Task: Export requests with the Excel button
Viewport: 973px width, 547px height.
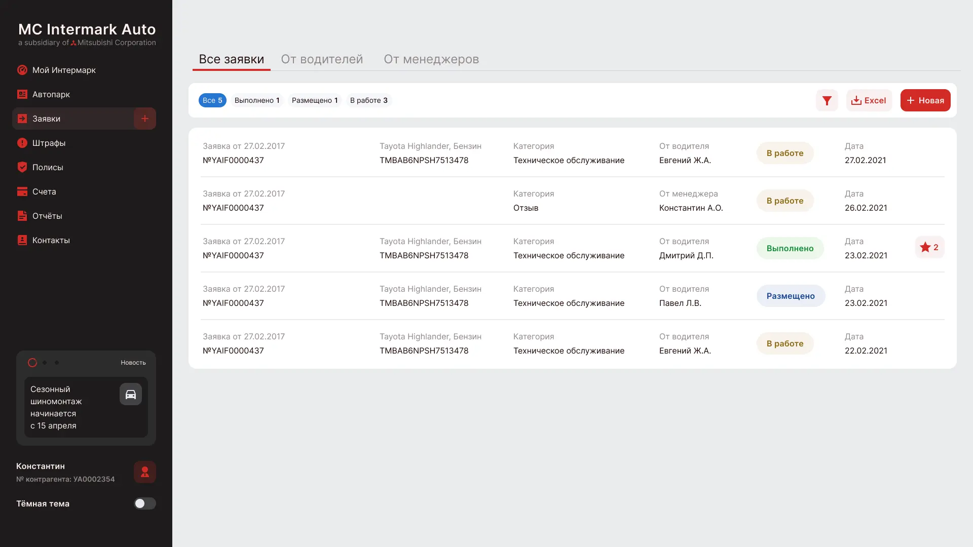Action: tap(869, 100)
